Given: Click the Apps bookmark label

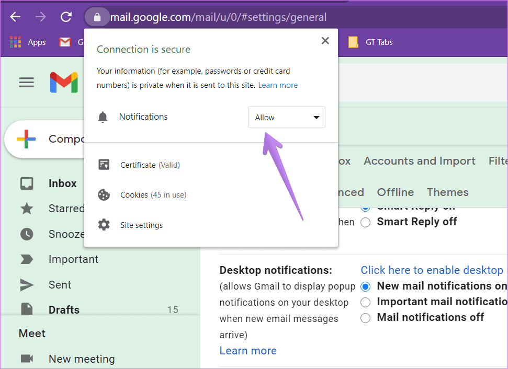Looking at the screenshot, I should coord(37,42).
